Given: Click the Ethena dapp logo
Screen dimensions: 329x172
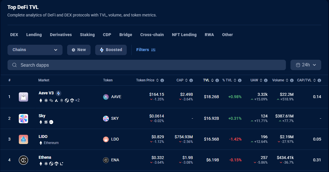Looking at the screenshot, I should pos(23,160).
